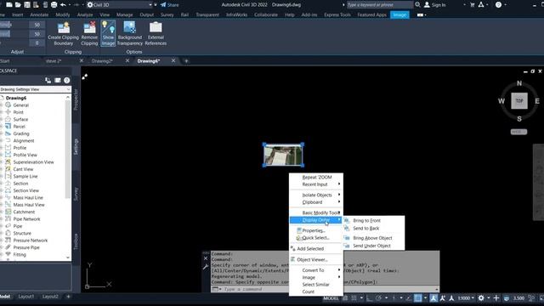Open the Survey ribbon tab
Viewport: 544px width, 306px height.
click(167, 15)
